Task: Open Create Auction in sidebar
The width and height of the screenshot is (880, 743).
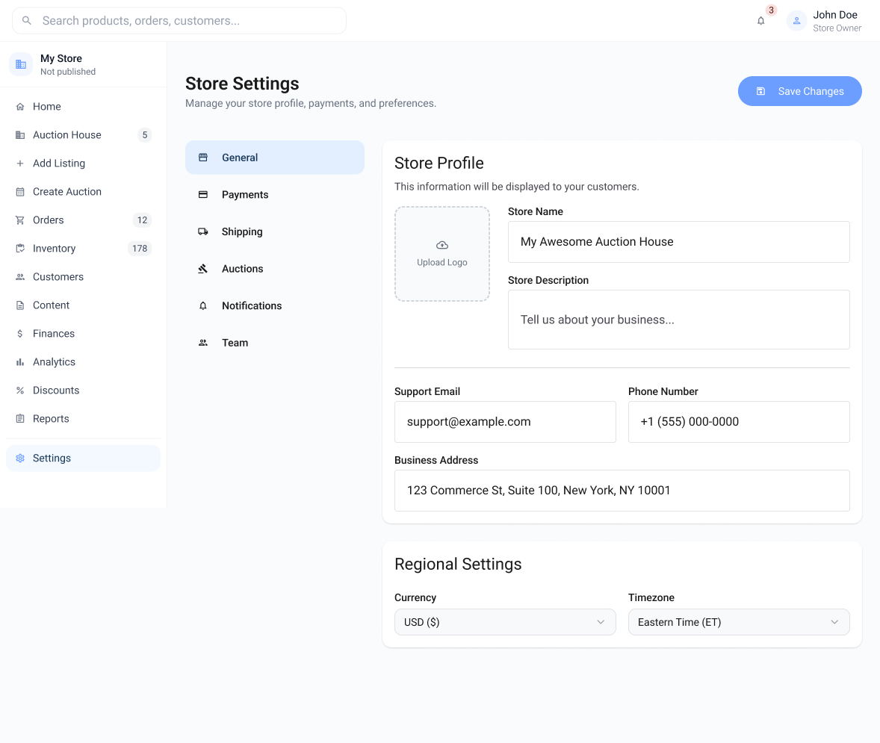Action: tap(83, 192)
